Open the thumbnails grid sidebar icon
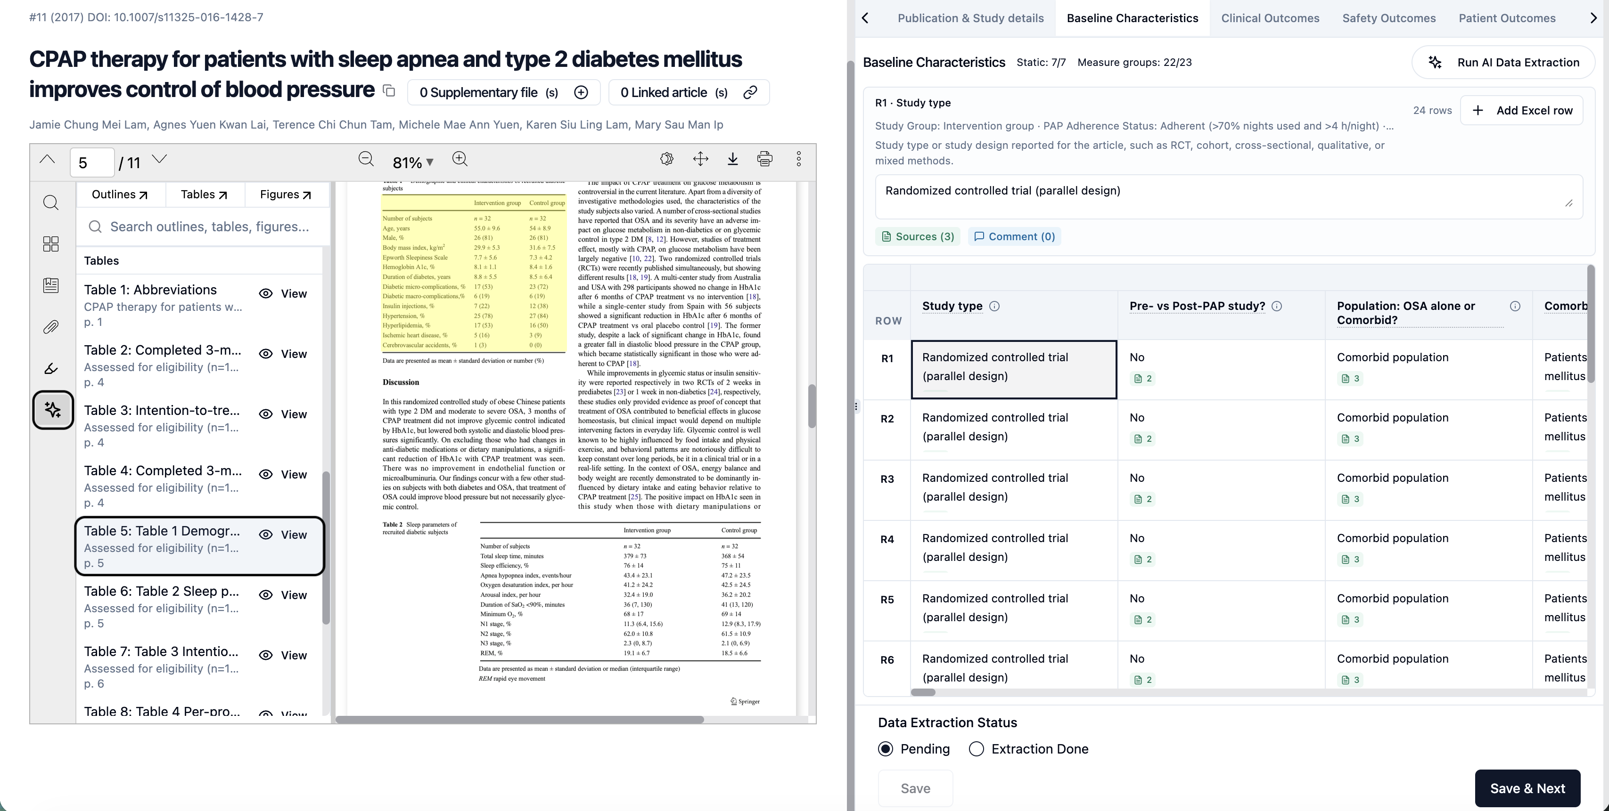 (x=51, y=244)
